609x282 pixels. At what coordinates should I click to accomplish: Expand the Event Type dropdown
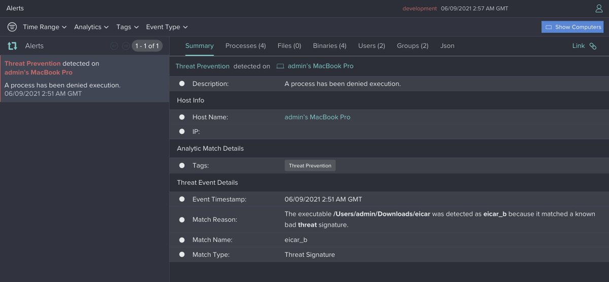coord(167,27)
